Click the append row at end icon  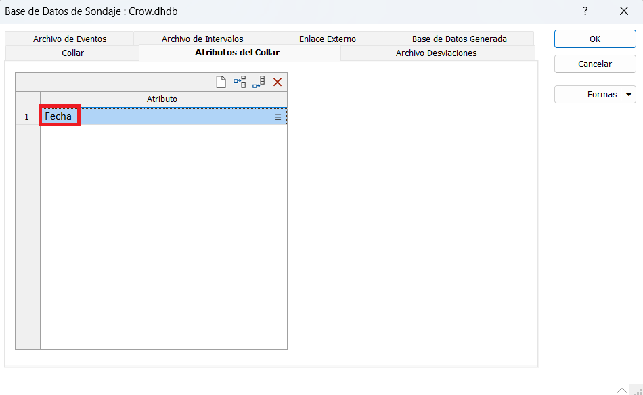tap(259, 82)
